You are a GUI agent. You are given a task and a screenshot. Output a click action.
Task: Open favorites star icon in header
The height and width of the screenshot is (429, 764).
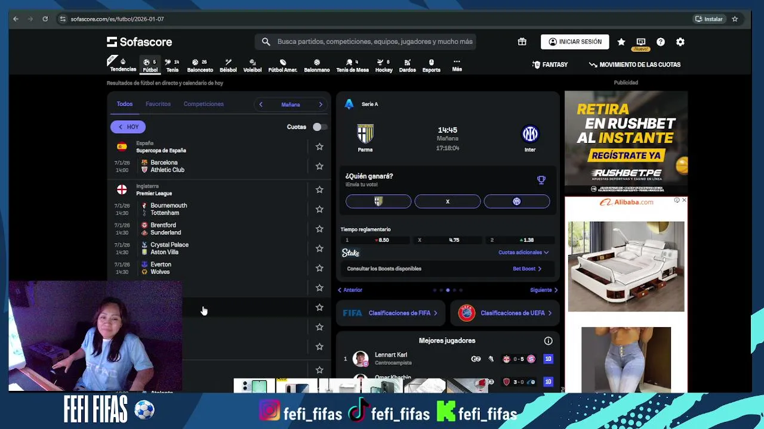[x=621, y=42]
